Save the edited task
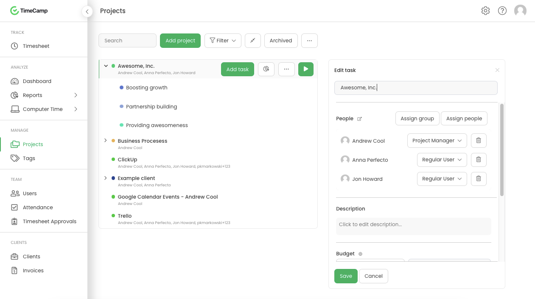 tap(346, 276)
